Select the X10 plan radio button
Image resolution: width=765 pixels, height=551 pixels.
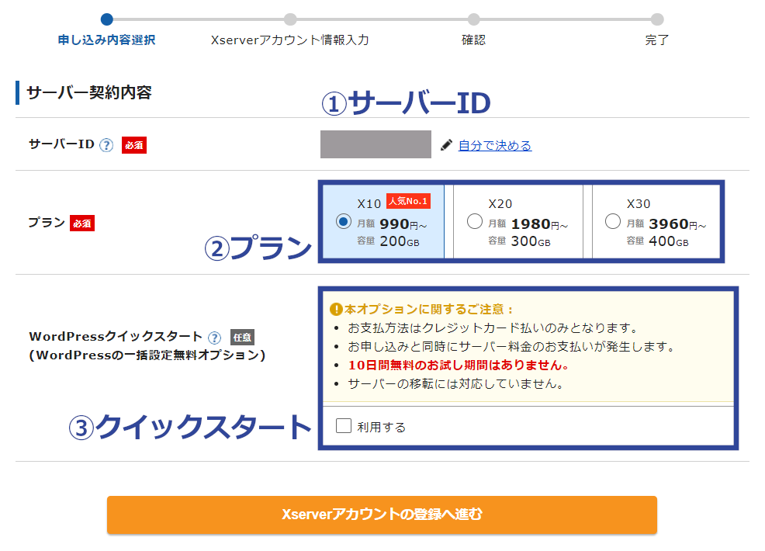point(344,222)
